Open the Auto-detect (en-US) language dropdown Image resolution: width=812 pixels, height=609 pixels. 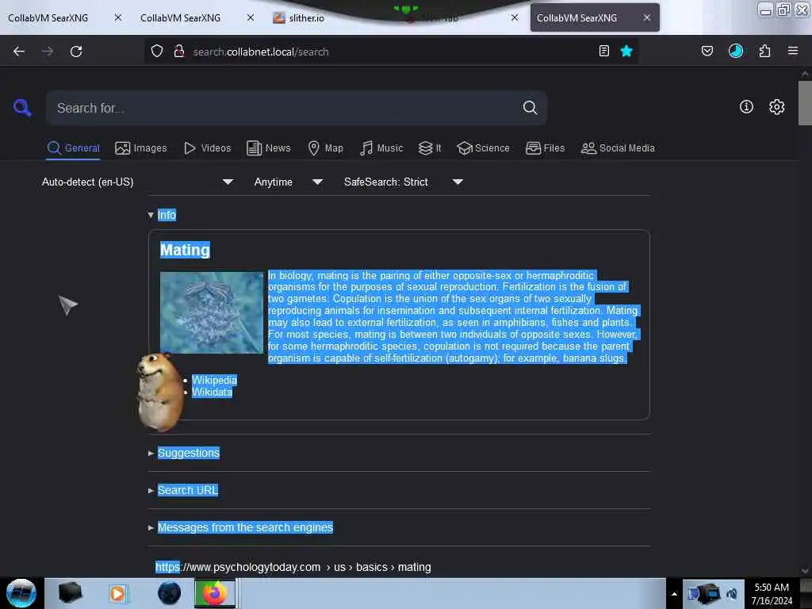coord(138,182)
